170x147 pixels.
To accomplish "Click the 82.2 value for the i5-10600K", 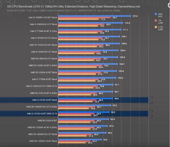I will (108, 25).
